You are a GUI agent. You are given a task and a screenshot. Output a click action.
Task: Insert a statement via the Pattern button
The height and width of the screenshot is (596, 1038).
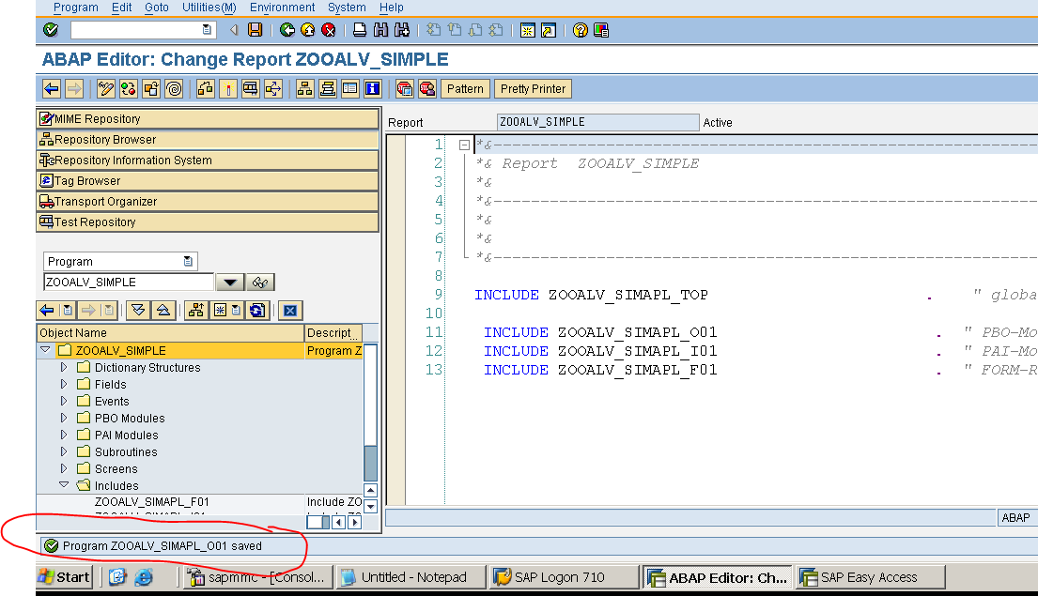[465, 88]
